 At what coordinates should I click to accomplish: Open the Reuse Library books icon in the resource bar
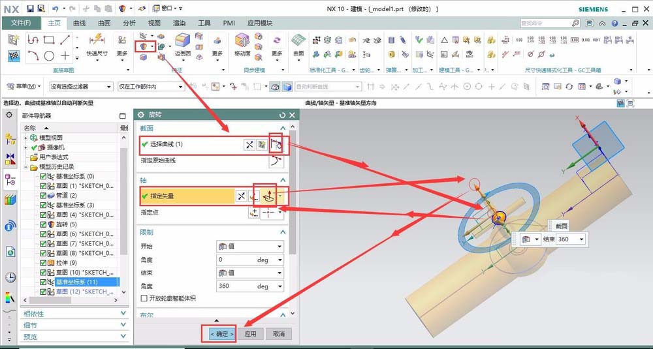click(x=10, y=200)
